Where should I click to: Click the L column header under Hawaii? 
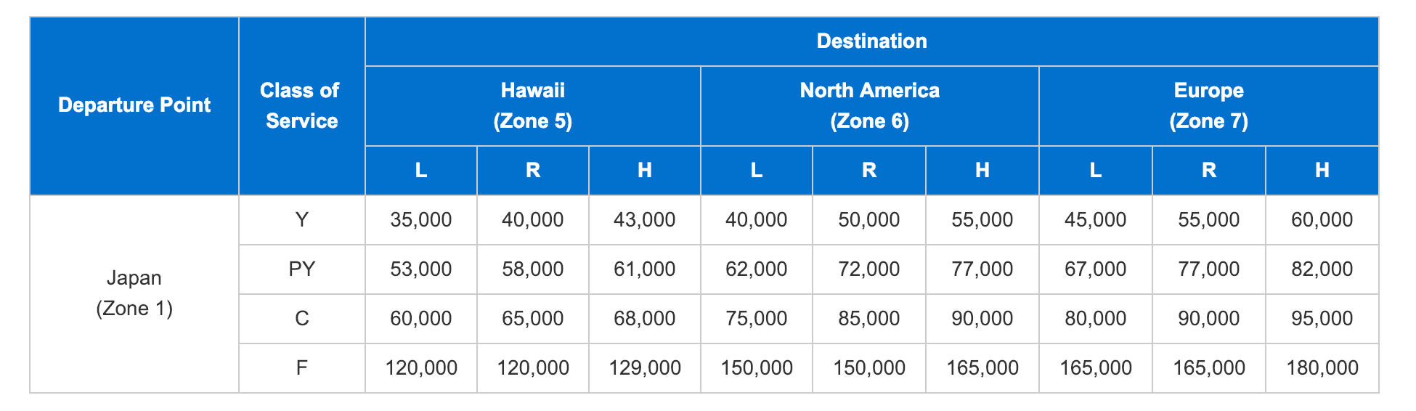420,171
